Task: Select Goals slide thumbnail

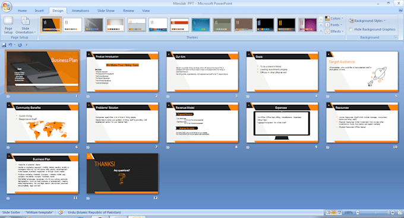Action: coord(282,72)
